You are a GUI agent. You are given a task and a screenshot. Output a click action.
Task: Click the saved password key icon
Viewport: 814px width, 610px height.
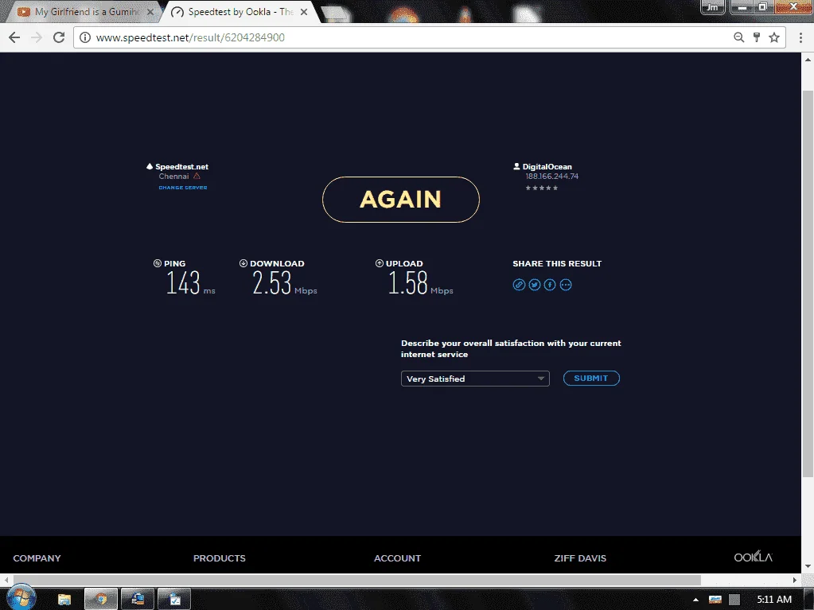757,37
